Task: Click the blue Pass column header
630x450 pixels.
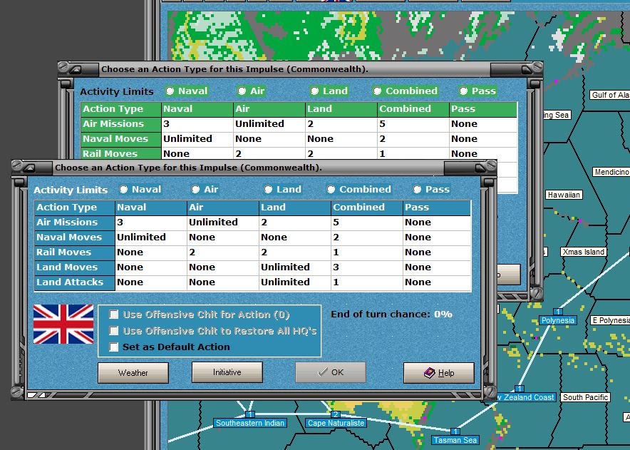Action: tap(437, 208)
